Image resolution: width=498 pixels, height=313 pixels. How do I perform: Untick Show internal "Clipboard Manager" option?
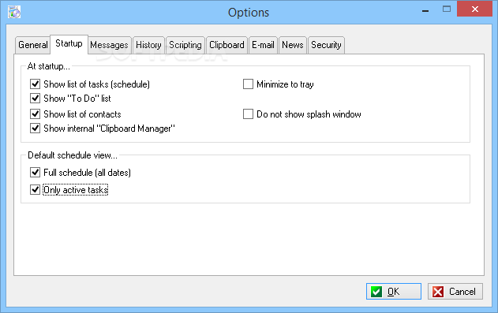coord(35,129)
